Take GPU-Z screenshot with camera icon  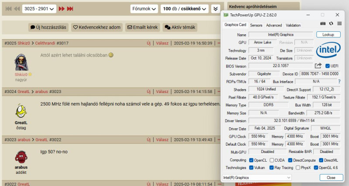pos(323,23)
